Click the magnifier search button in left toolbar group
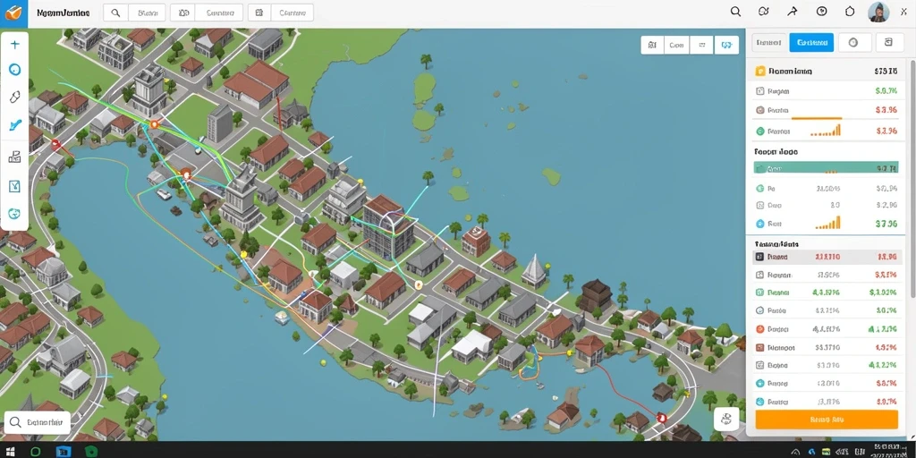Image resolution: width=916 pixels, height=458 pixels. 115,13
